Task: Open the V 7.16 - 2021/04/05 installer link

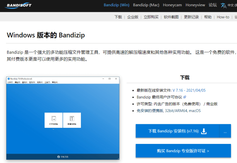Action: click(189, 90)
